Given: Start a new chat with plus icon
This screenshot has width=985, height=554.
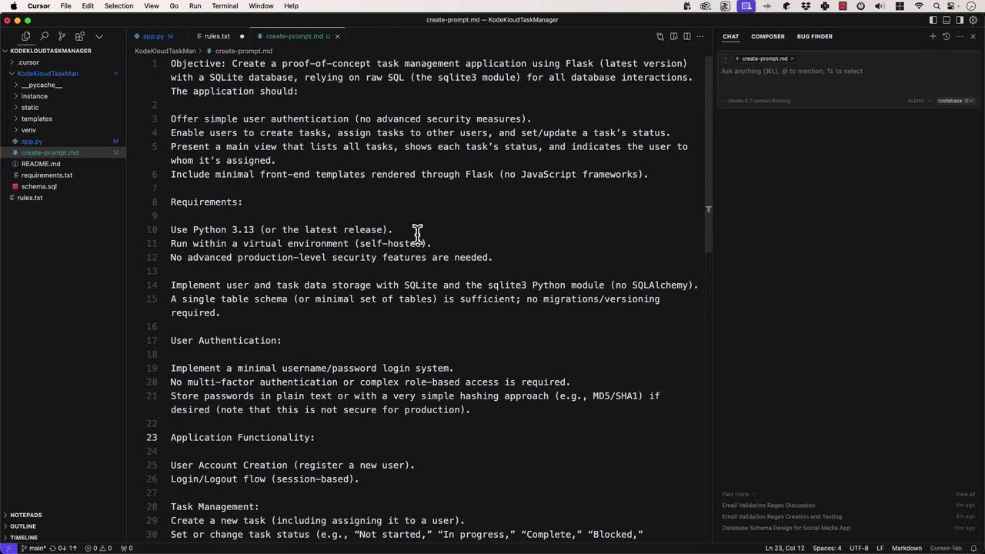Looking at the screenshot, I should (x=933, y=36).
